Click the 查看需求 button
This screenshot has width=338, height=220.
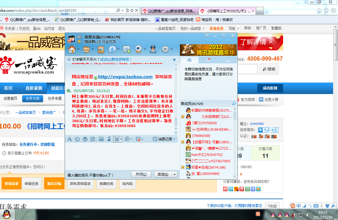point(11,183)
